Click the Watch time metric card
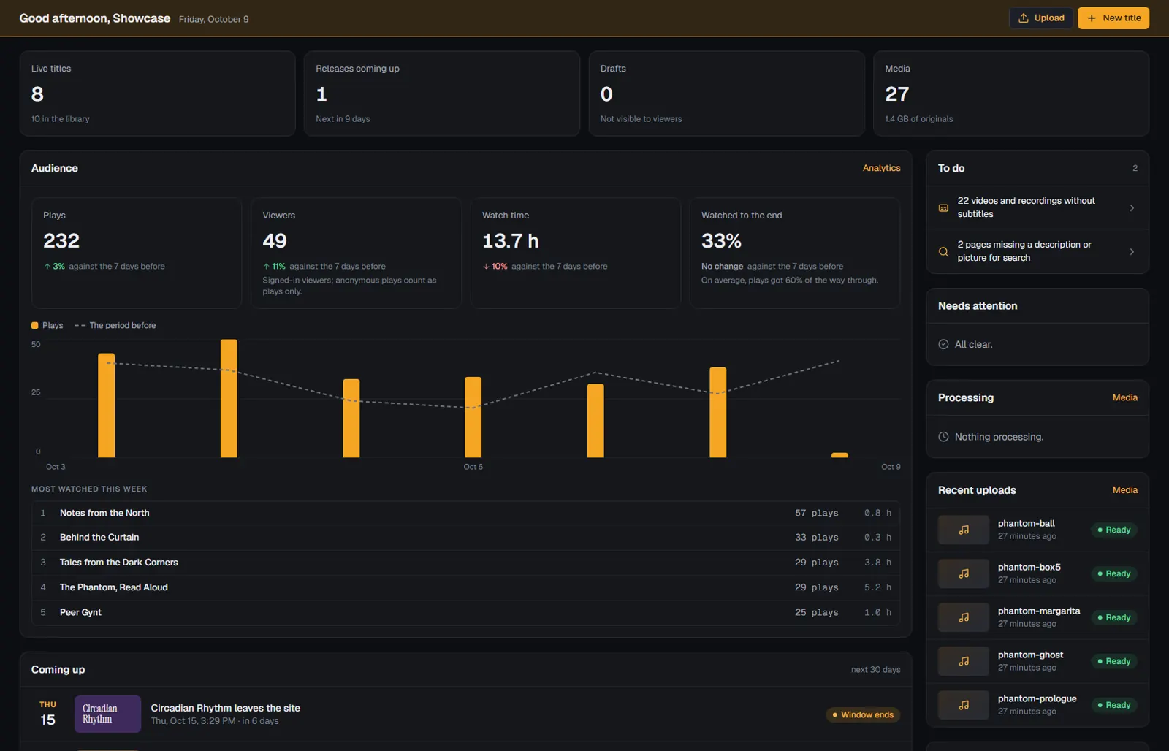 (576, 253)
